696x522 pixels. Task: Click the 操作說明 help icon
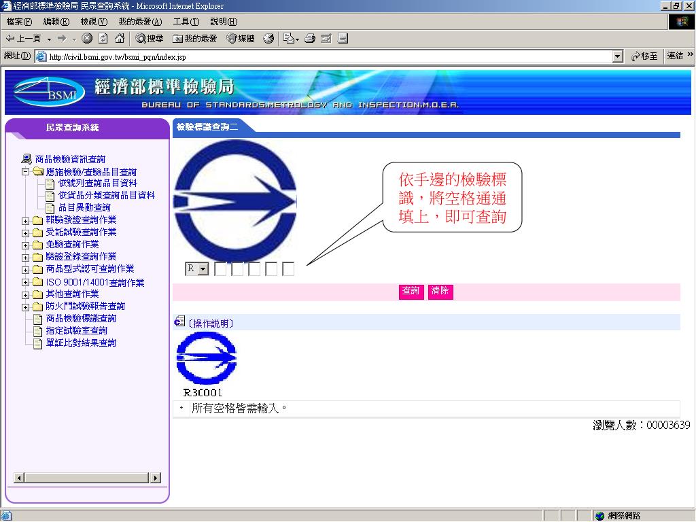pos(179,321)
